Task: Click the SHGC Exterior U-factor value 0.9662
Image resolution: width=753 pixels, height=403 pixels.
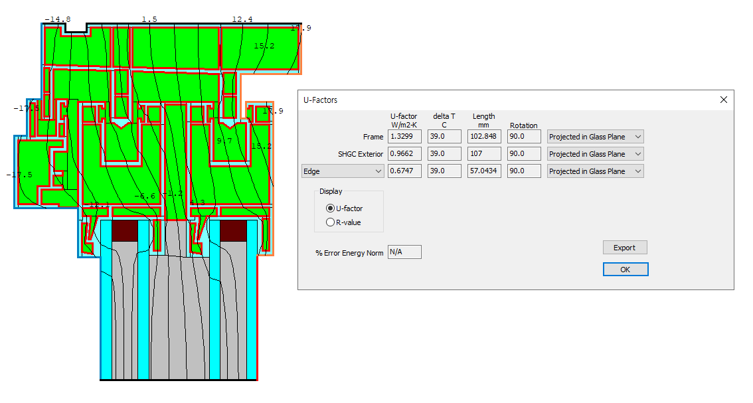Action: pyautogui.click(x=404, y=154)
